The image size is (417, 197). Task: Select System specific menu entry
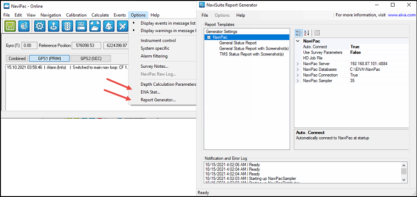click(155, 48)
